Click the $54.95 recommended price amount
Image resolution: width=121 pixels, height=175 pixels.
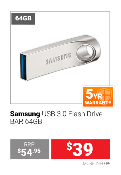pos(29,152)
